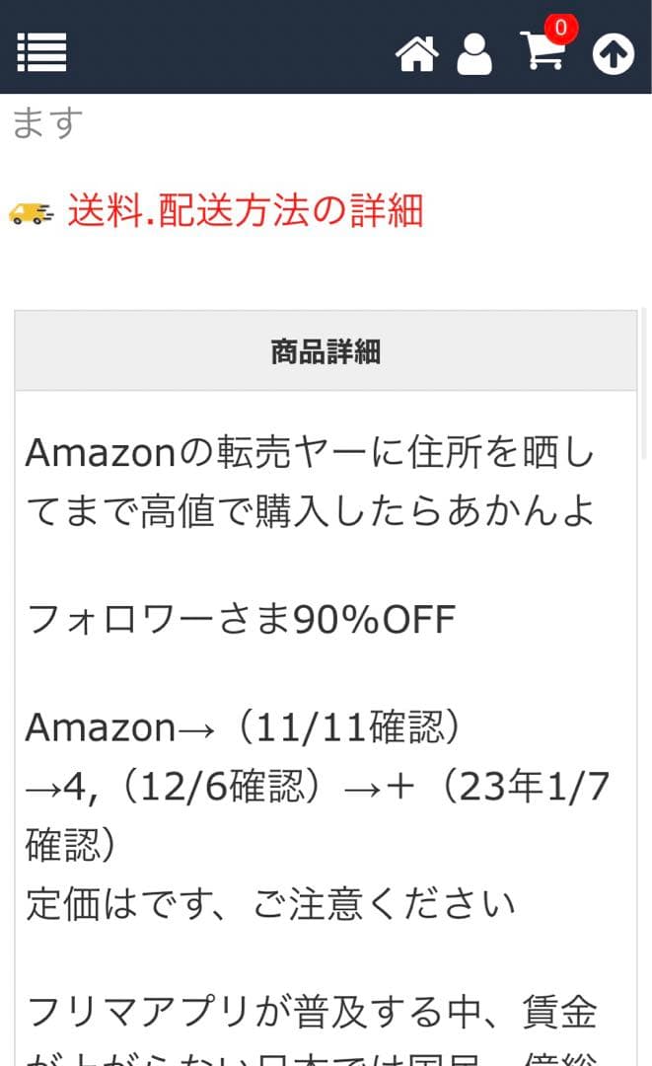The width and height of the screenshot is (652, 1066).
Task: View the shopping cart
Action: tap(542, 52)
